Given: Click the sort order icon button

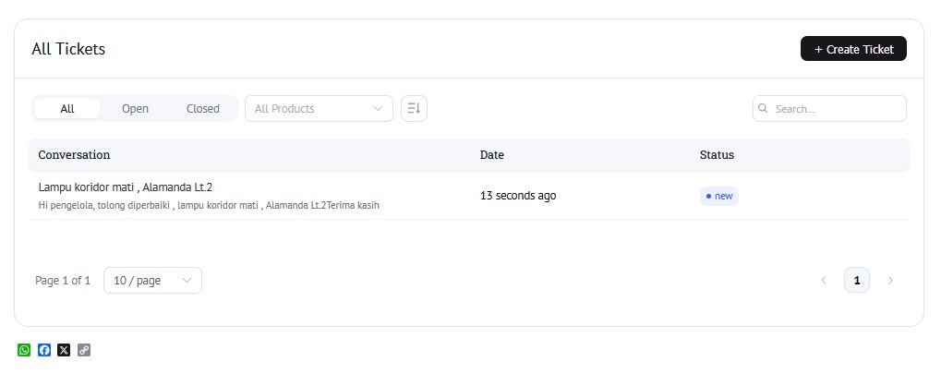Looking at the screenshot, I should tap(414, 109).
